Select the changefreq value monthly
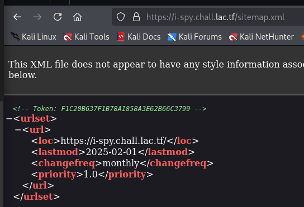Viewport: 304px width, 207px height. click(121, 163)
